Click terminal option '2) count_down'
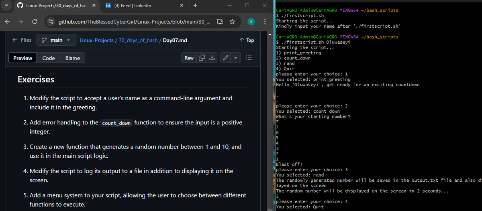The height and width of the screenshot is (211, 482). coord(293,58)
